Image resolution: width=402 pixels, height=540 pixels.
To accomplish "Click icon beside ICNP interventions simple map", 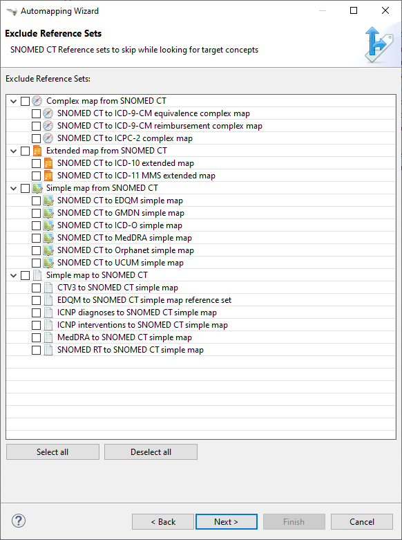I will coord(48,325).
